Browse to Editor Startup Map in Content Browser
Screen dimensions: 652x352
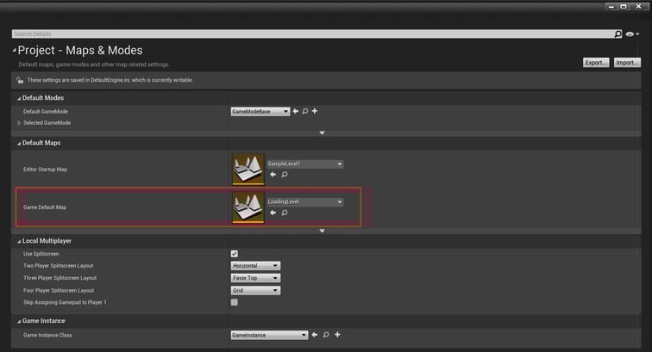[x=285, y=175]
